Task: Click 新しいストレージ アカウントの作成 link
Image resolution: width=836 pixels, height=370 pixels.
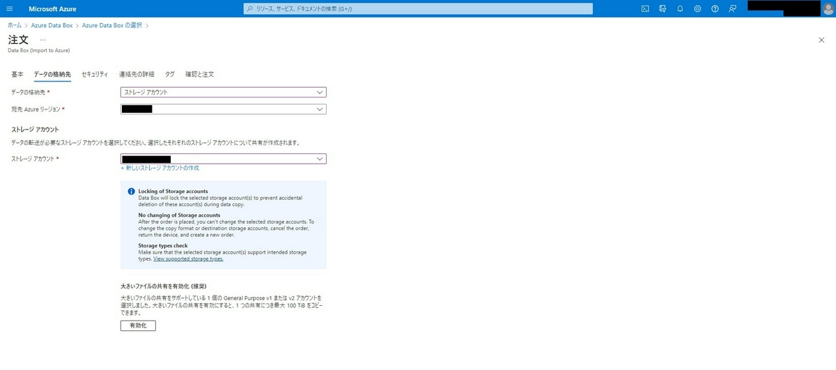Action: [x=160, y=168]
